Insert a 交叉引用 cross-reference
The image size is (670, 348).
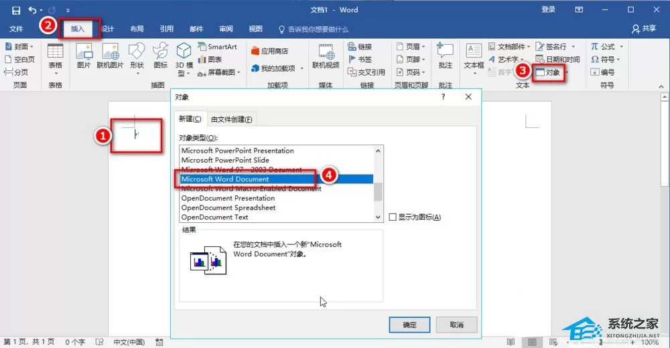[x=366, y=72]
